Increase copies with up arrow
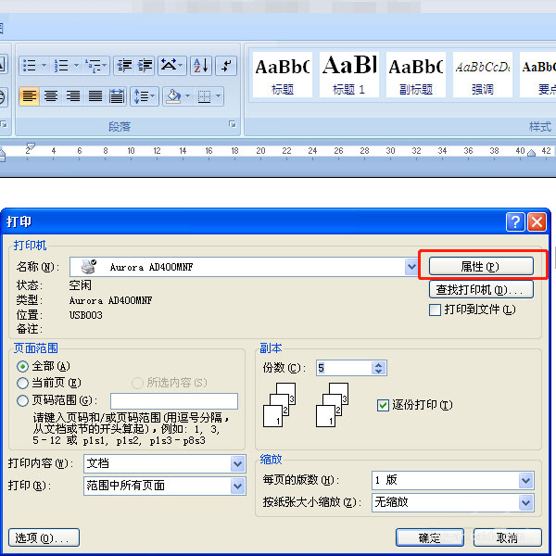 click(378, 364)
